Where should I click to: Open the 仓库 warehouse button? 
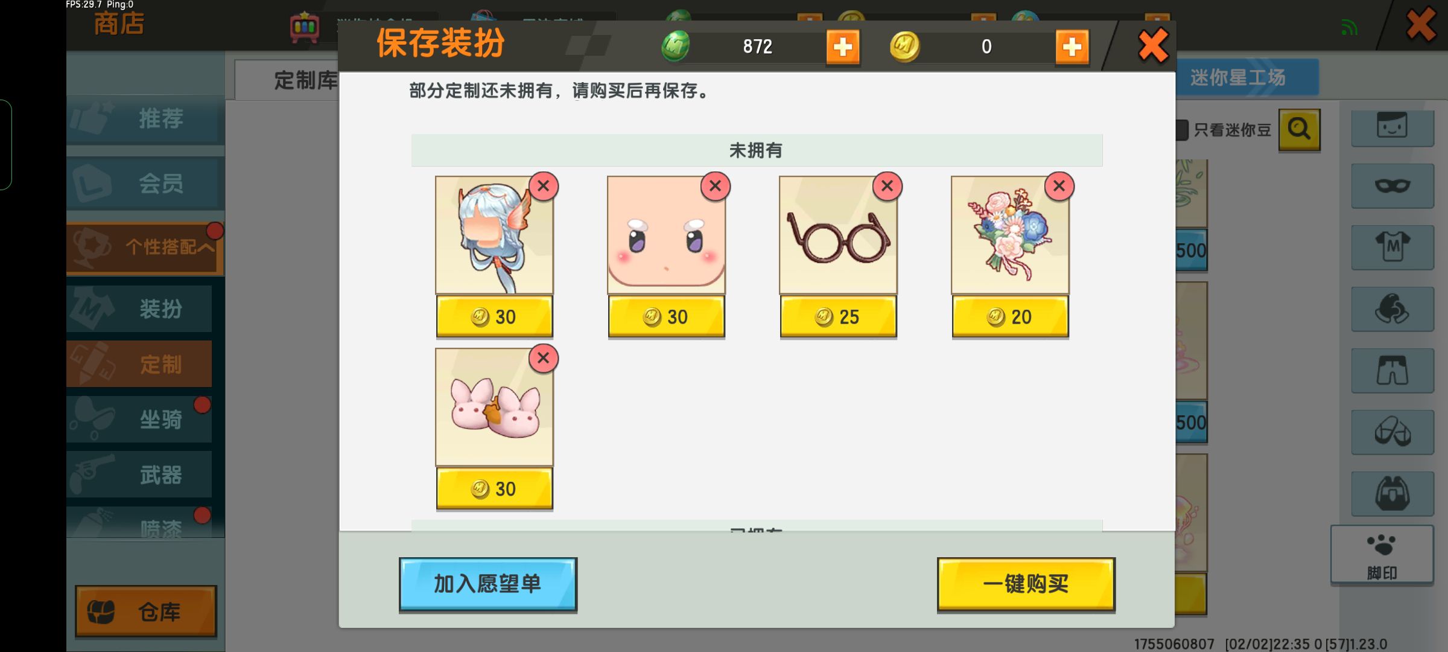tap(145, 611)
